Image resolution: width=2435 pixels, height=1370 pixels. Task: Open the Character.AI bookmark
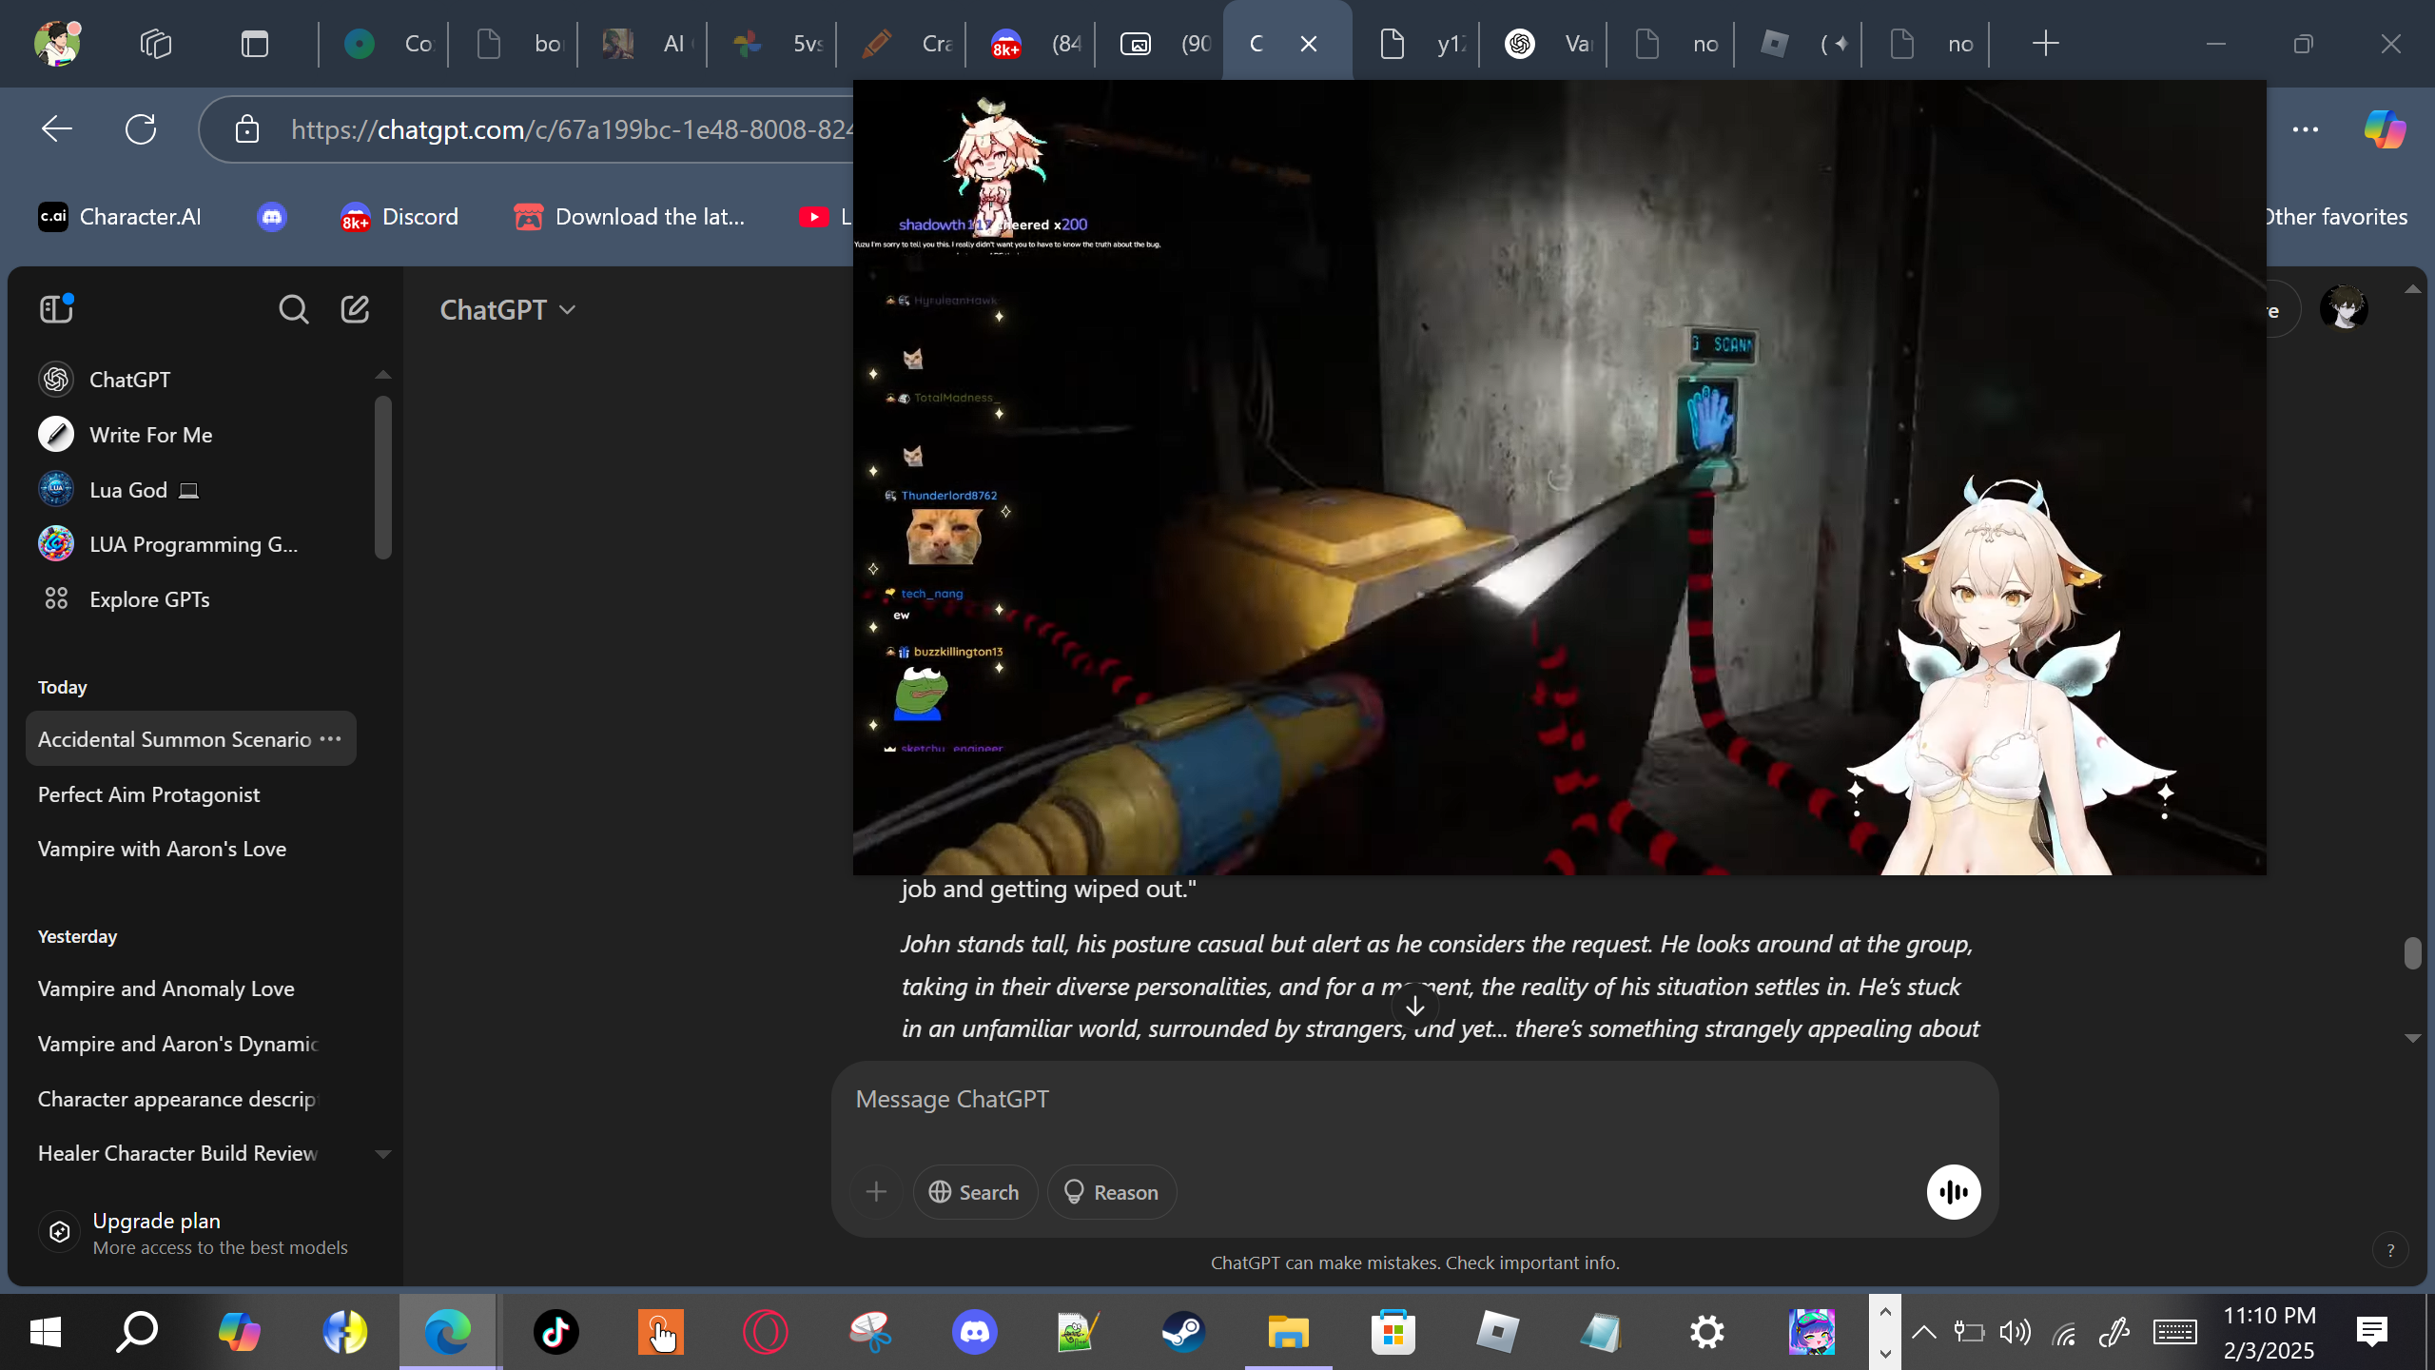[x=120, y=217]
